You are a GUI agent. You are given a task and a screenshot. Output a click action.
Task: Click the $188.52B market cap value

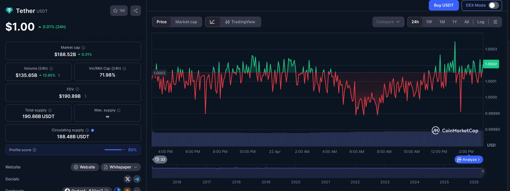[x=65, y=54]
